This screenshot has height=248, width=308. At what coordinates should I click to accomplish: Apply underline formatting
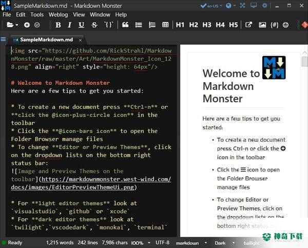tap(81, 25)
